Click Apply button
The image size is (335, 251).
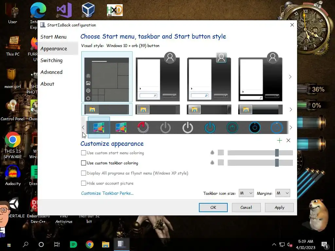tap(279, 208)
